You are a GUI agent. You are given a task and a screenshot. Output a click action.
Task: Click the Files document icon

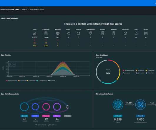136,33
